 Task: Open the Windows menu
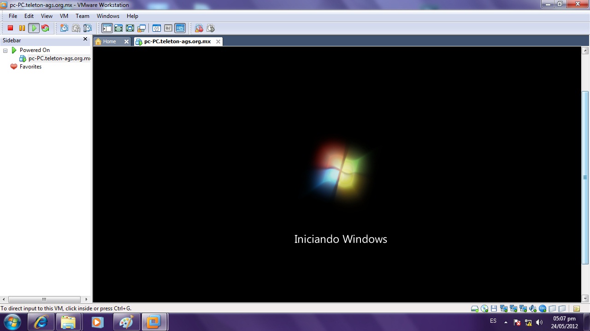click(108, 16)
